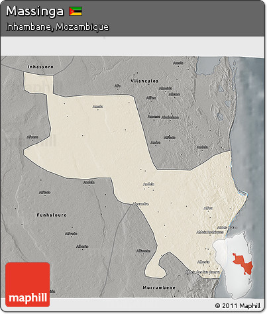
Task: Select the Morrumbene district label
Action: (159, 288)
